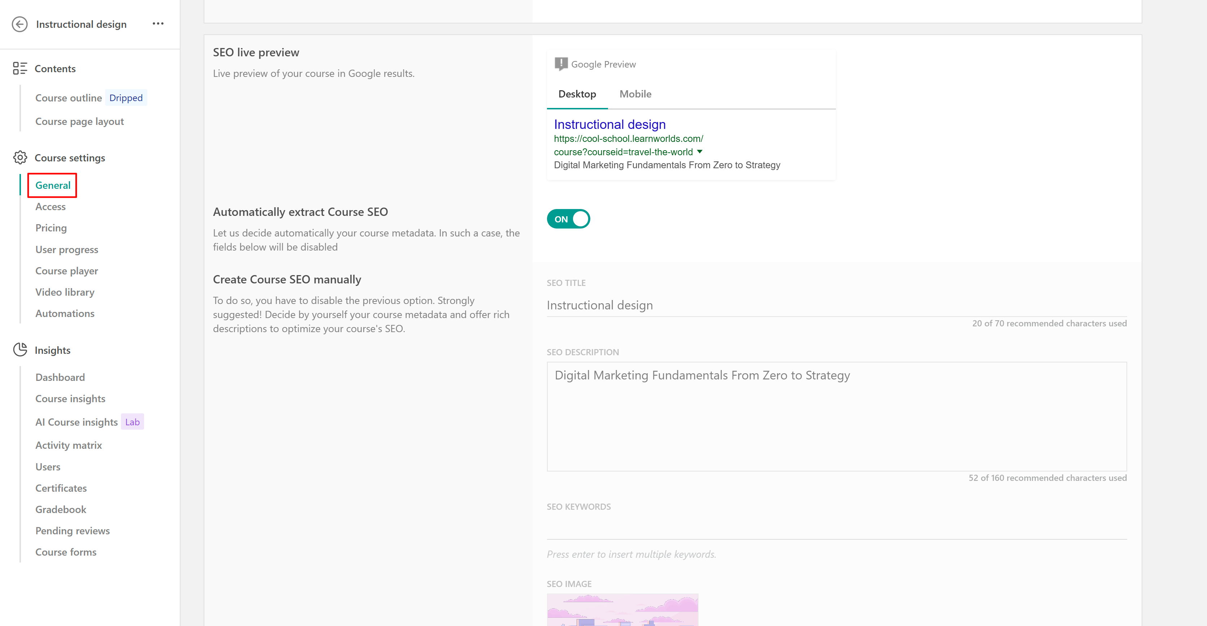Click the back arrow icon beside Instructional design
Image resolution: width=1207 pixels, height=626 pixels.
pos(20,24)
